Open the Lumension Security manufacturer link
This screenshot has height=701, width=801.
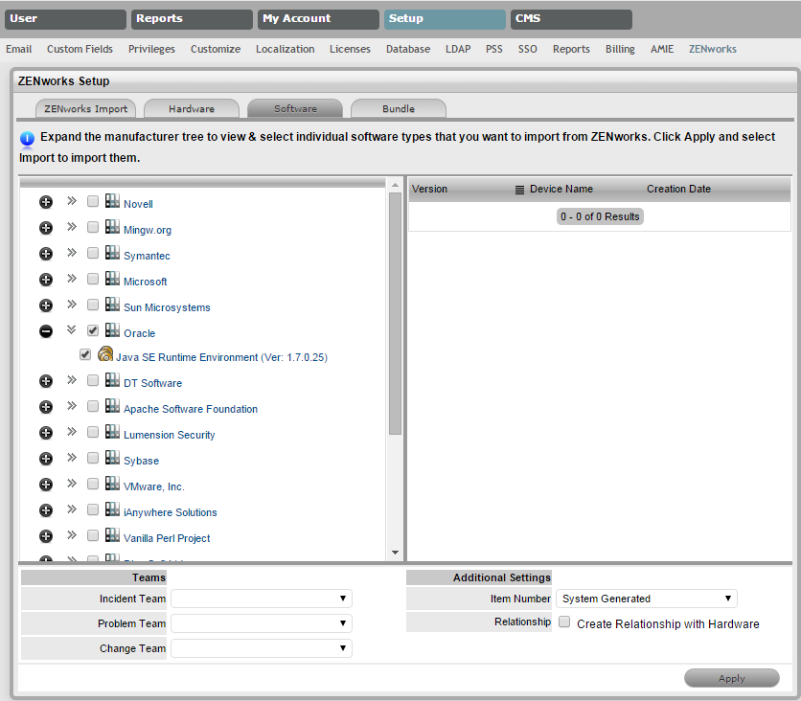169,435
